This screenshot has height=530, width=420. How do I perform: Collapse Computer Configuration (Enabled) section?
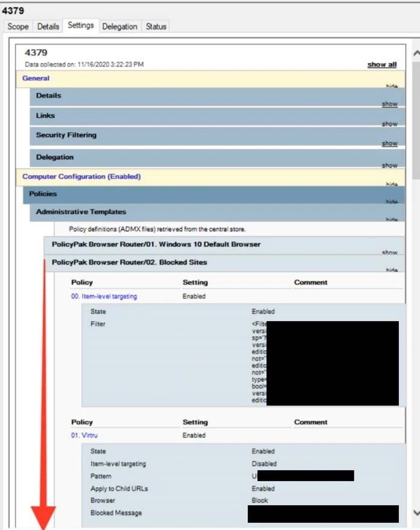click(x=391, y=184)
